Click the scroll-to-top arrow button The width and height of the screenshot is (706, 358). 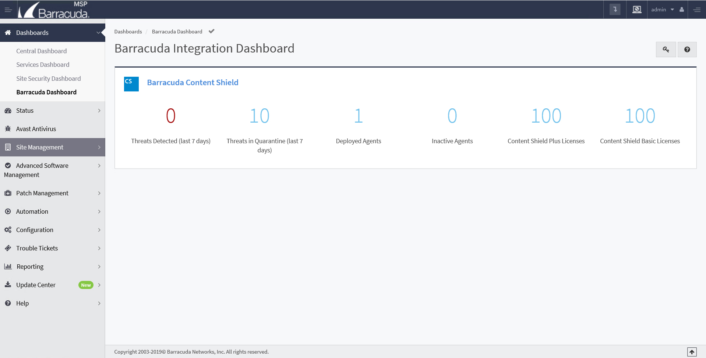point(692,352)
